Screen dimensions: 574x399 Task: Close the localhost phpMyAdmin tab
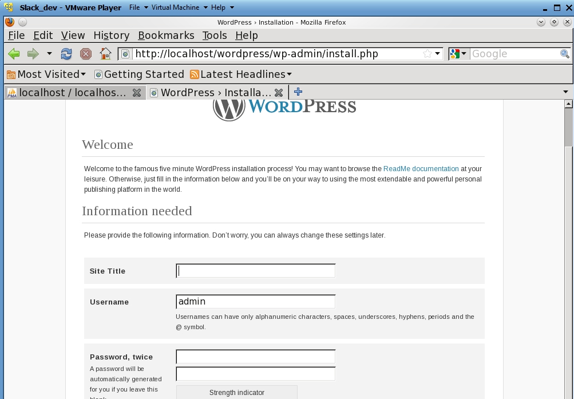click(x=137, y=93)
